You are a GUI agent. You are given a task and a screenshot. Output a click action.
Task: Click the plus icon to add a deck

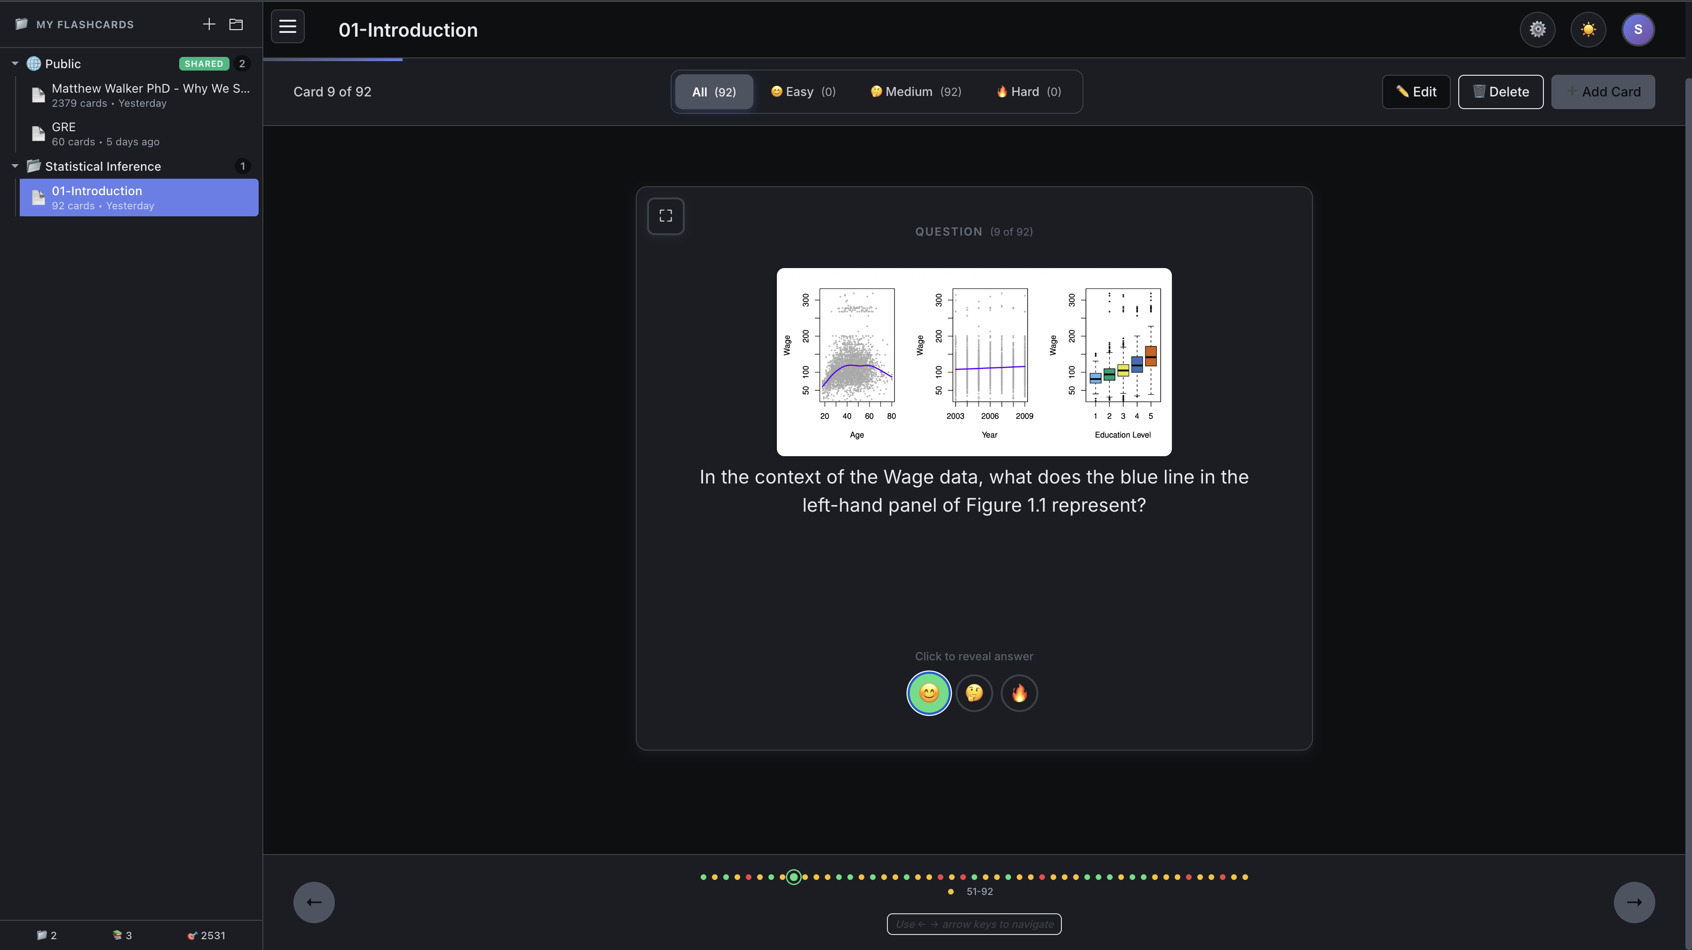209,24
